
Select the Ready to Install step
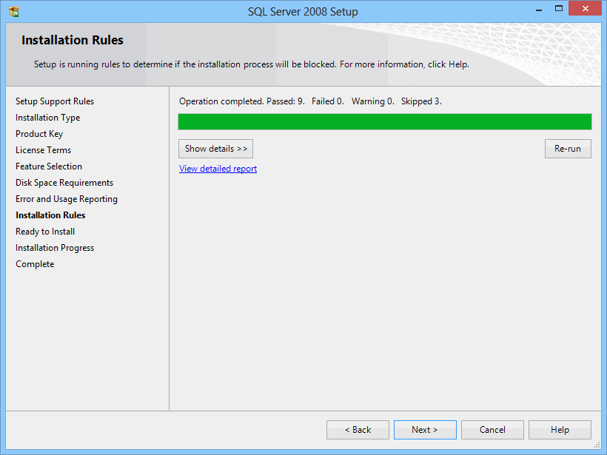click(45, 232)
